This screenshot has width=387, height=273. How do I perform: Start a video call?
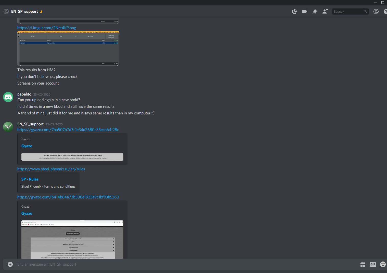coord(305,11)
